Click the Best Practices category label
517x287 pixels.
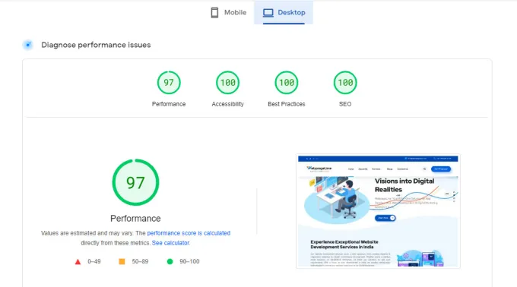coord(287,104)
